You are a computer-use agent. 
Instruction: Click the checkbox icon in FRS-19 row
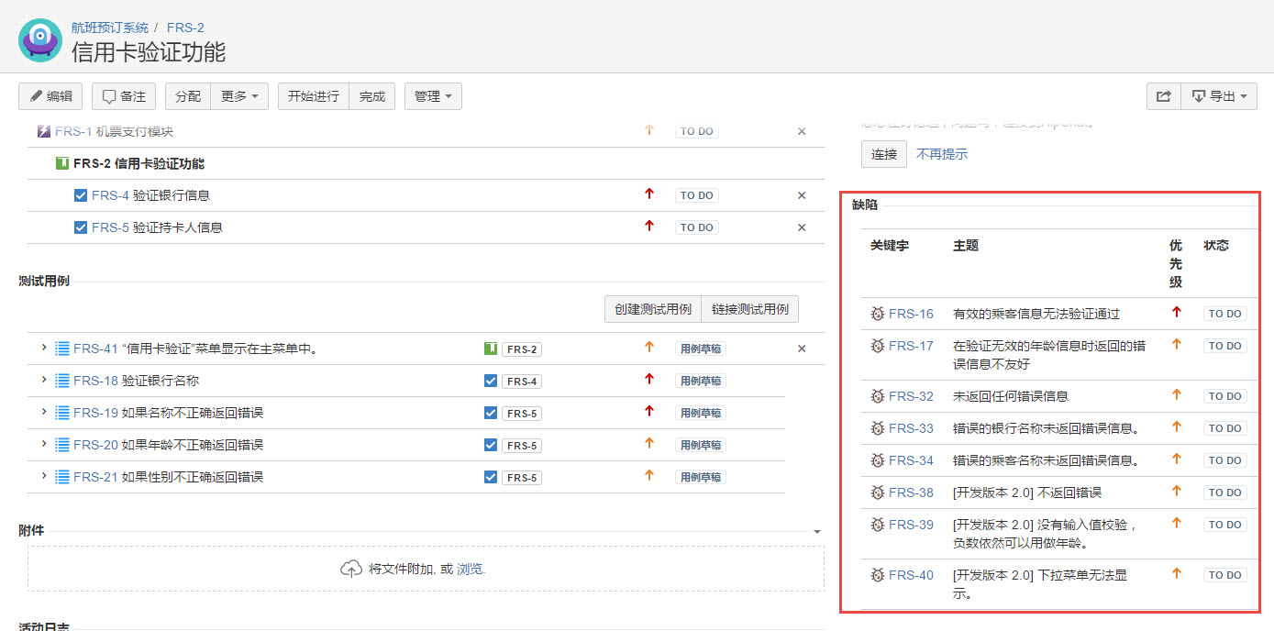(x=491, y=413)
